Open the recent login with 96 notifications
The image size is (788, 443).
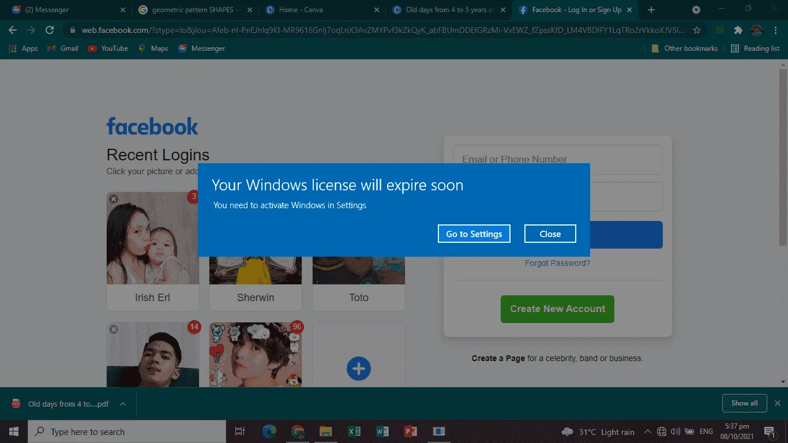[256, 355]
